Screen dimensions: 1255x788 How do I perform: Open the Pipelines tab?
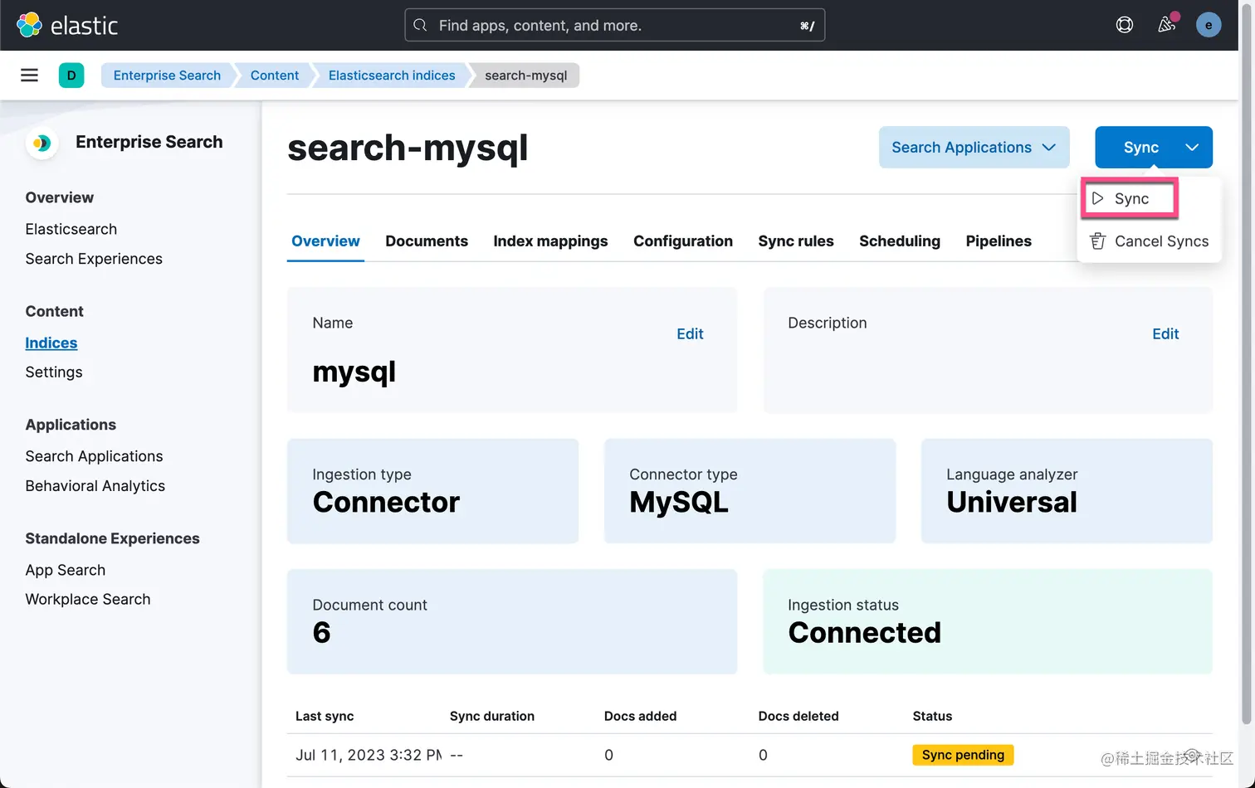(x=999, y=241)
